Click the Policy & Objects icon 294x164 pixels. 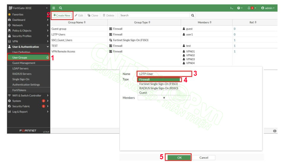pyautogui.click(x=9, y=31)
